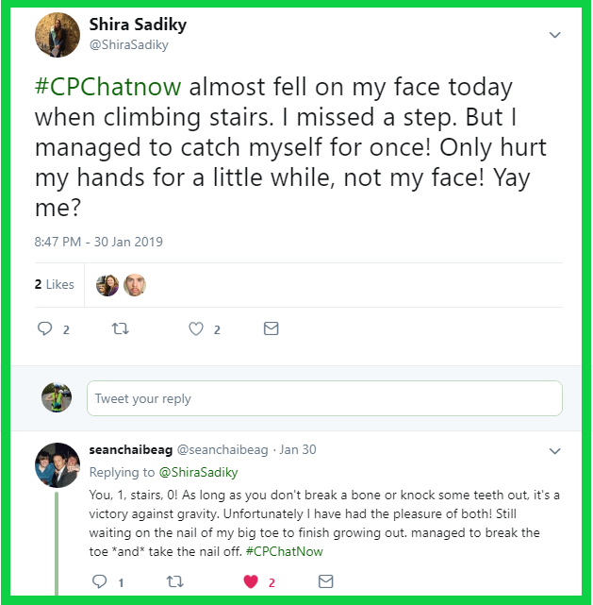Reply to seanchaibeag's comment
Image resolution: width=593 pixels, height=605 pixels.
point(99,582)
